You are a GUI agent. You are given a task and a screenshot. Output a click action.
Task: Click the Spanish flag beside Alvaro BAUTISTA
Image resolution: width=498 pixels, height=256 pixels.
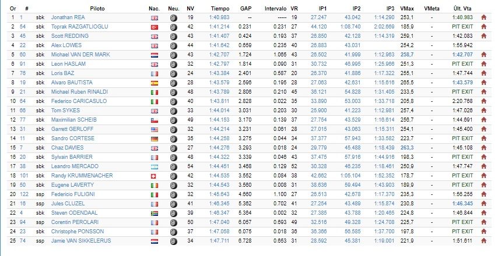coord(155,83)
